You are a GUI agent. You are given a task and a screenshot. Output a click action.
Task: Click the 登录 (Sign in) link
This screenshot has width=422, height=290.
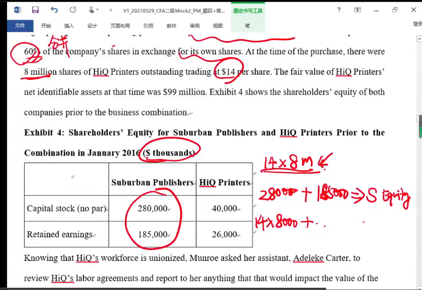point(417,24)
